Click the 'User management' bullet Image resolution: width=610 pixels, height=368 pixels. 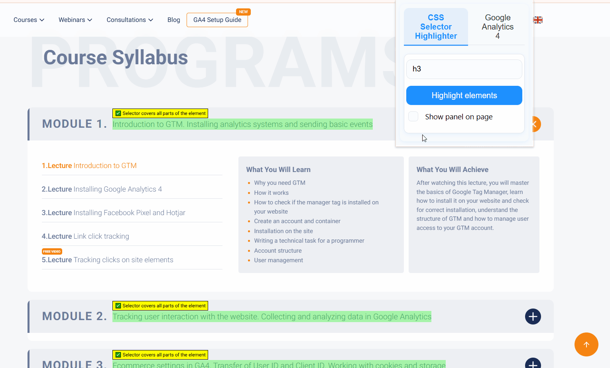pyautogui.click(x=279, y=260)
